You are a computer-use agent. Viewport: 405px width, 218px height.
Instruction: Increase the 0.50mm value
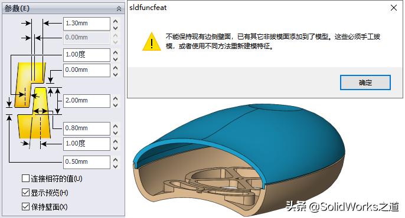(116, 160)
